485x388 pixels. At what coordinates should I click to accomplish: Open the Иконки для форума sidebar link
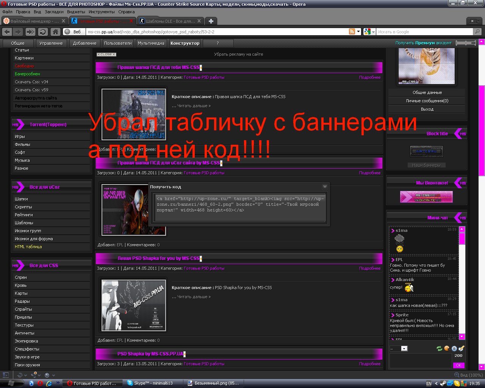[x=34, y=239]
